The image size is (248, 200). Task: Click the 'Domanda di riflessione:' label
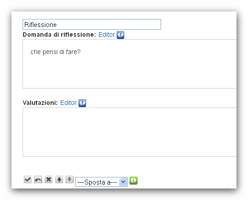pyautogui.click(x=59, y=35)
